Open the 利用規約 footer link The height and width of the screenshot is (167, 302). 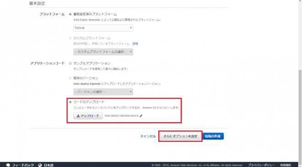[x=286, y=165]
